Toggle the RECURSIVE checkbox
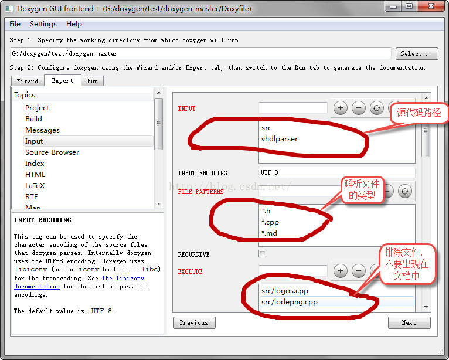449x360 pixels. pyautogui.click(x=262, y=253)
